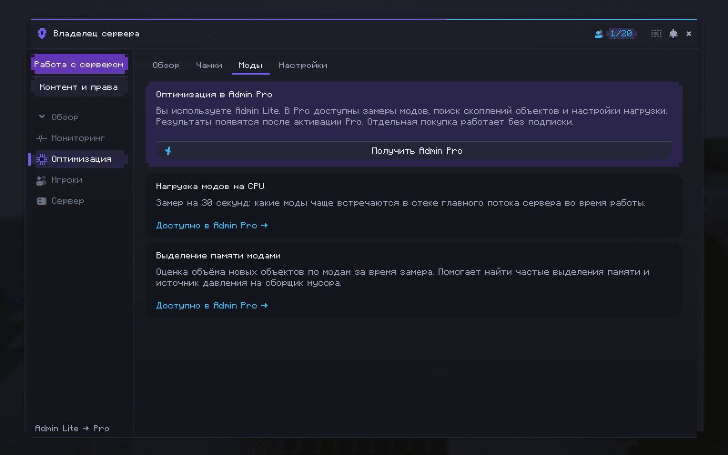Switch to the Обзор tab

[166, 65]
